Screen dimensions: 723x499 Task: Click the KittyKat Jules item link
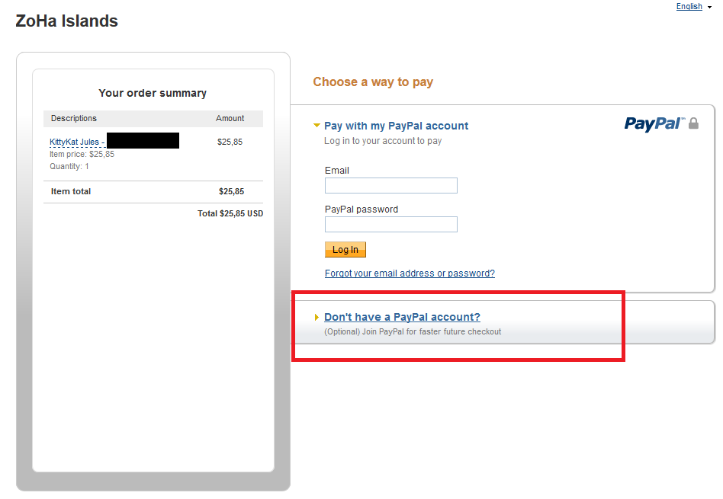point(77,142)
